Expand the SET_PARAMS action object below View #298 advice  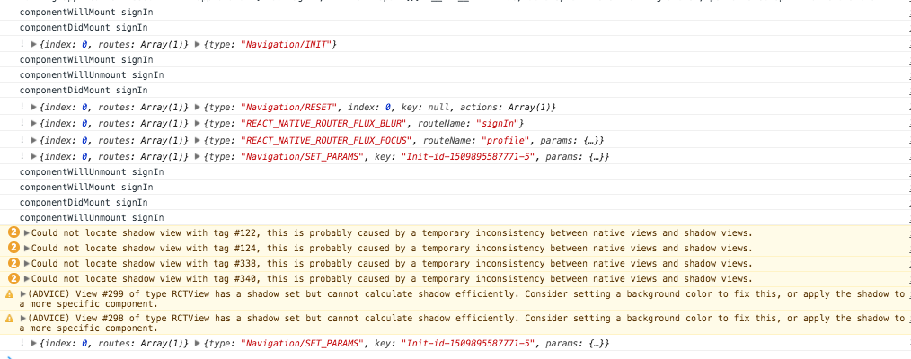coord(199,344)
